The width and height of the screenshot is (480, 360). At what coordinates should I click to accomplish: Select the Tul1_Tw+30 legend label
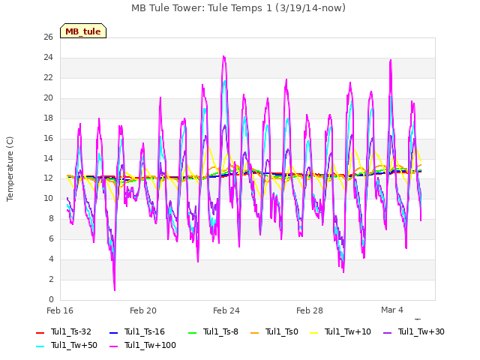[x=421, y=331]
